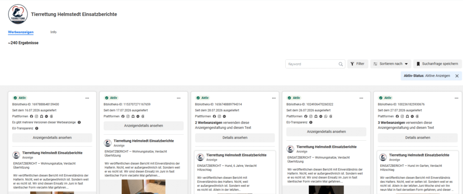
Task: Click the Facebook platform icon on ad 1153707271167659
Action: coord(123,116)
